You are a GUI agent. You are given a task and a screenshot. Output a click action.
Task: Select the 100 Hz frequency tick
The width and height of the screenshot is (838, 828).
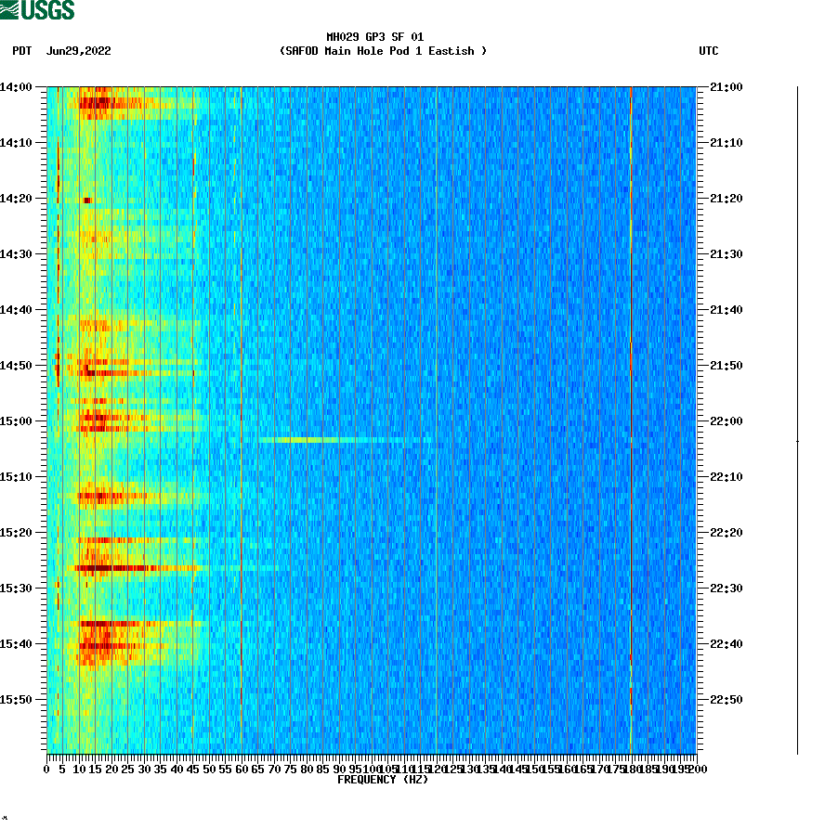click(x=372, y=769)
